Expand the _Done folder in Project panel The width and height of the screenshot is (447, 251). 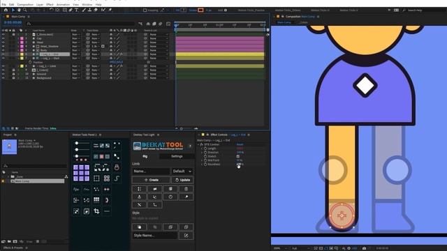tap(8, 176)
